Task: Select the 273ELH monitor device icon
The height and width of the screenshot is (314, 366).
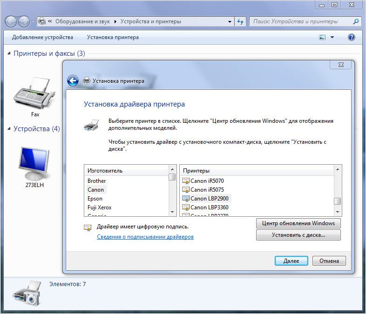Action: [35, 163]
